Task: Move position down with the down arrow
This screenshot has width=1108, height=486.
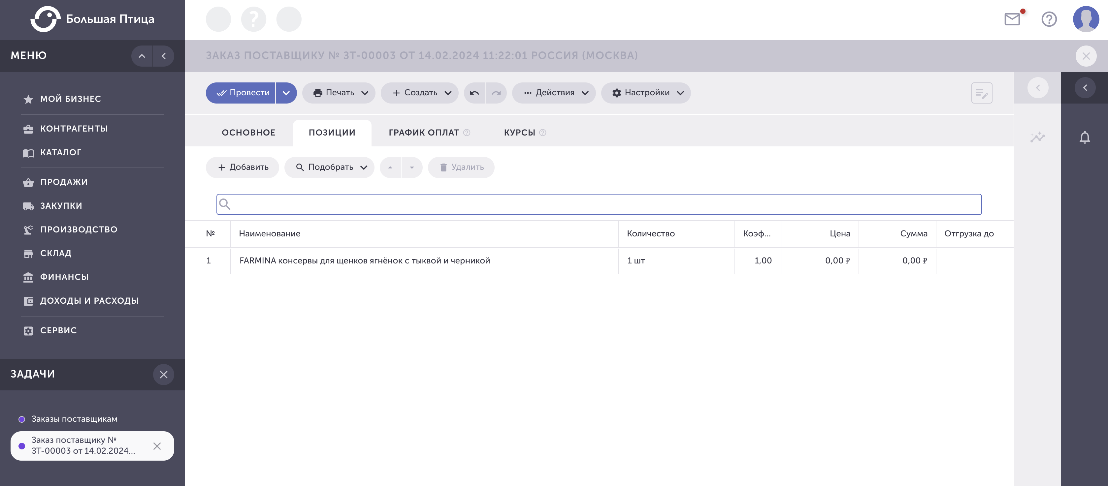Action: click(412, 167)
